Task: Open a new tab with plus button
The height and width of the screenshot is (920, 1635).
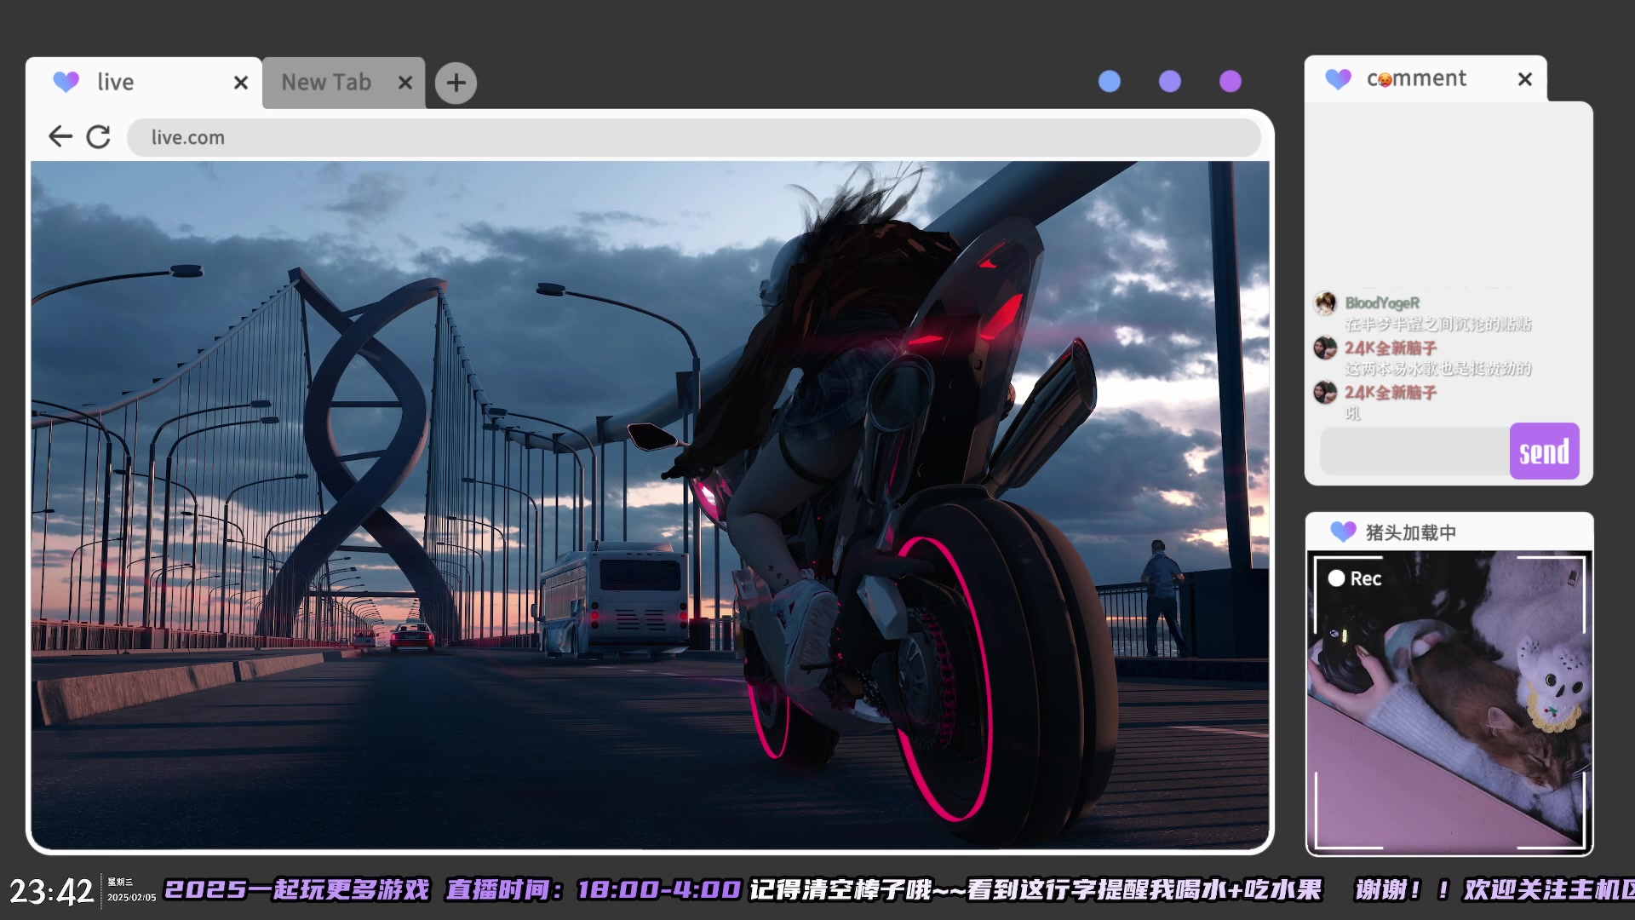Action: point(456,83)
